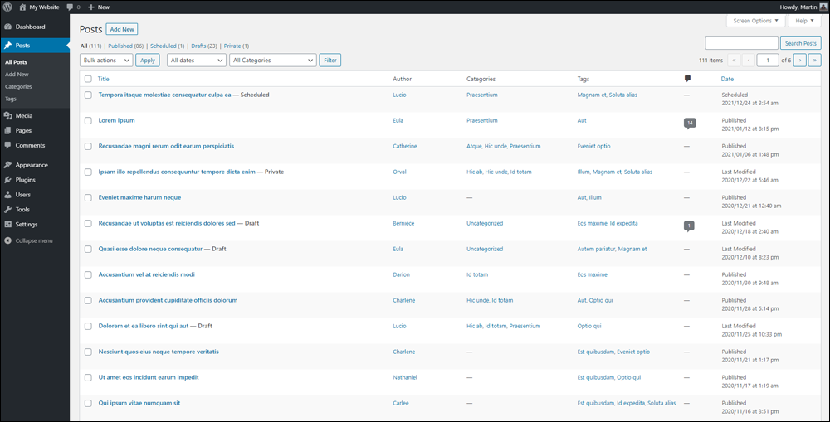Screen dimensions: 830x422
Task: Sort by the comments column bubble icon
Action: coord(687,79)
